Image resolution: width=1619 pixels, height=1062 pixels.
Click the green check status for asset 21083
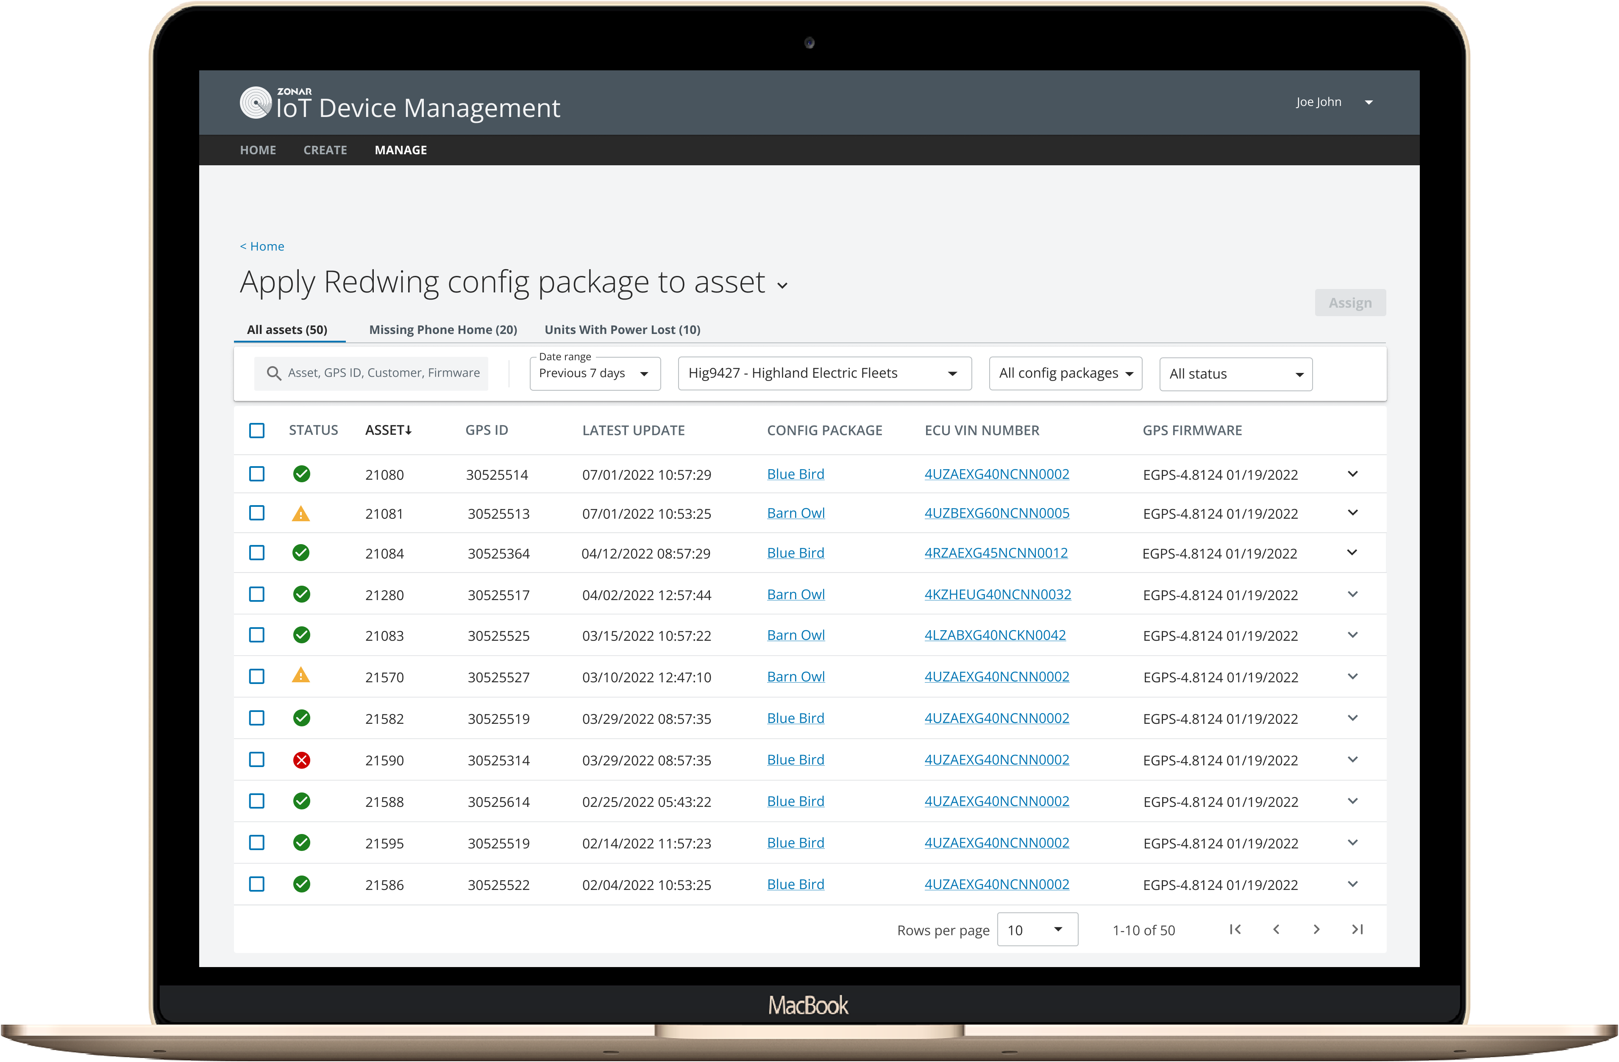pos(301,635)
